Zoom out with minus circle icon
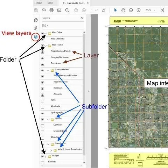This screenshot has height=168, width=168. (131, 10)
